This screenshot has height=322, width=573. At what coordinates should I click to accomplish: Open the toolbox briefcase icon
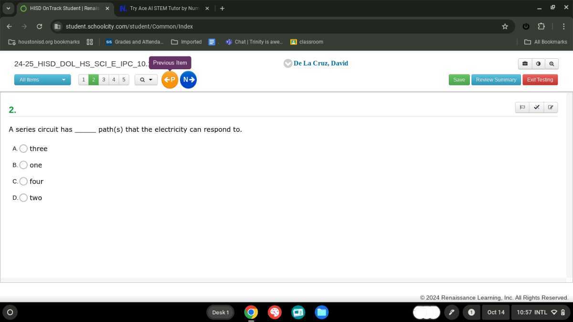[525, 64]
